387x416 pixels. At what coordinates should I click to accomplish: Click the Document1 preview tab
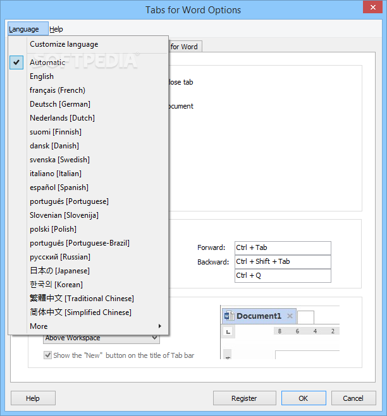[259, 316]
